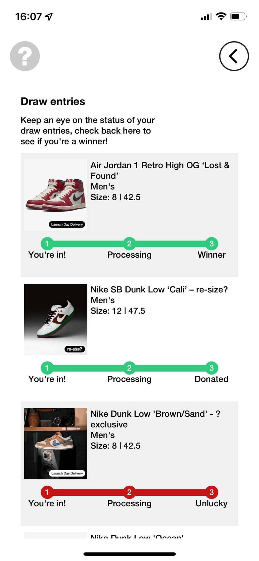Tap the grey question mark help icon
This screenshot has width=259, height=561.
pyautogui.click(x=25, y=56)
